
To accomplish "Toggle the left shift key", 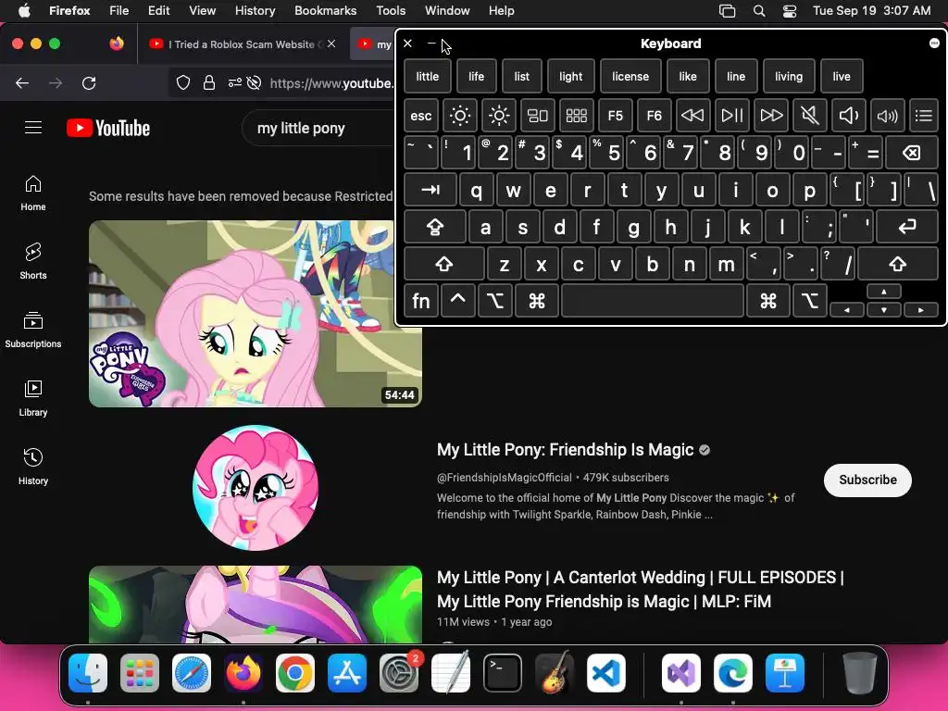I will 443,264.
